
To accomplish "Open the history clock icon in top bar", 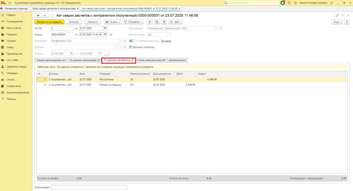I will click(x=289, y=3).
